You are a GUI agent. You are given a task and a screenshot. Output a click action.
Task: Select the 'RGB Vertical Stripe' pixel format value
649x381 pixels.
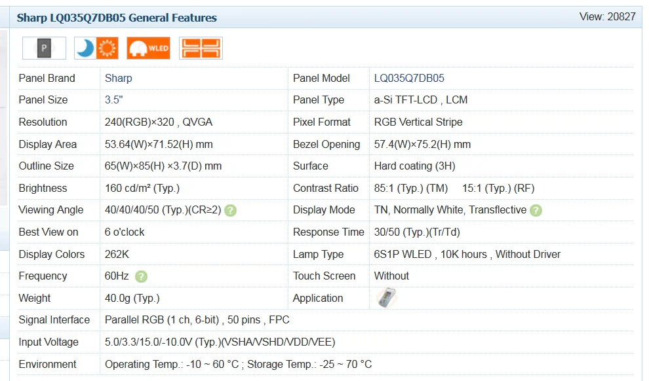tap(418, 122)
